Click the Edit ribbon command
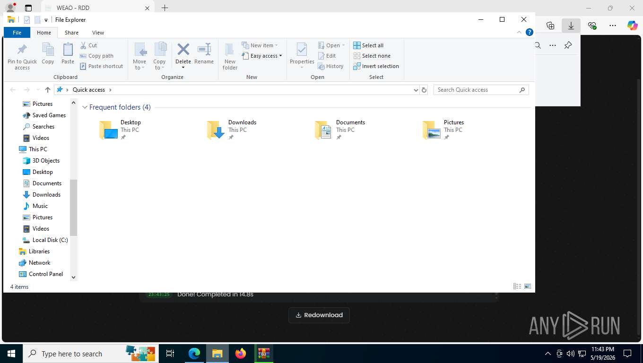 (x=327, y=56)
